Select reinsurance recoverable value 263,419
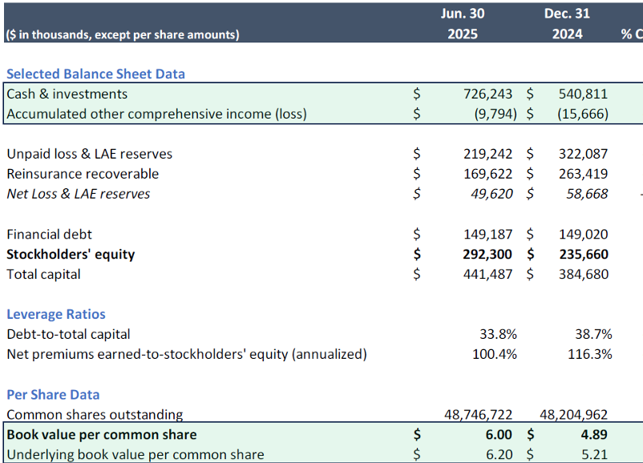This screenshot has width=643, height=463. point(583,174)
